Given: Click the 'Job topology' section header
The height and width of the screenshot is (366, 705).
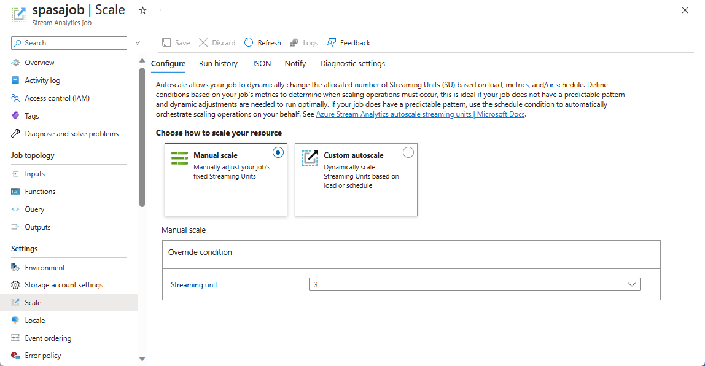Looking at the screenshot, I should coord(33,155).
